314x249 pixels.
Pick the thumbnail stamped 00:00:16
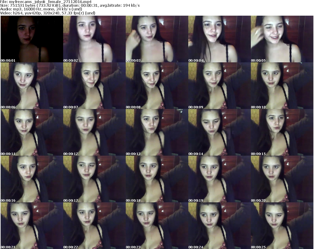[x=32, y=179]
